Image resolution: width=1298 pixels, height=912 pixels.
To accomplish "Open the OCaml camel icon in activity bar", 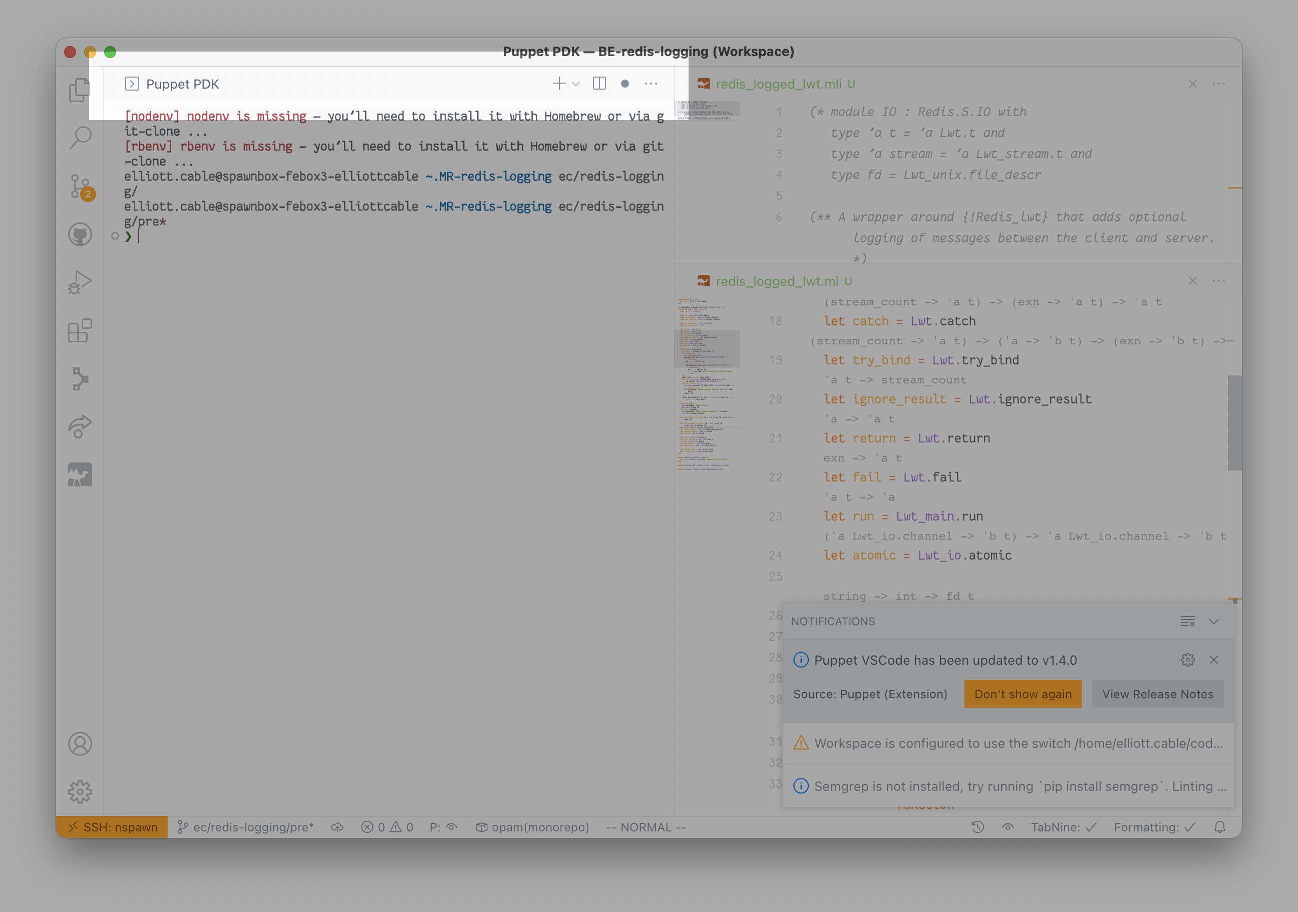I will pos(80,475).
